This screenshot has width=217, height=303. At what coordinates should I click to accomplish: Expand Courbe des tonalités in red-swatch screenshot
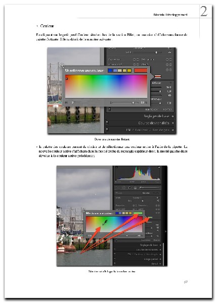[x=172, y=123]
